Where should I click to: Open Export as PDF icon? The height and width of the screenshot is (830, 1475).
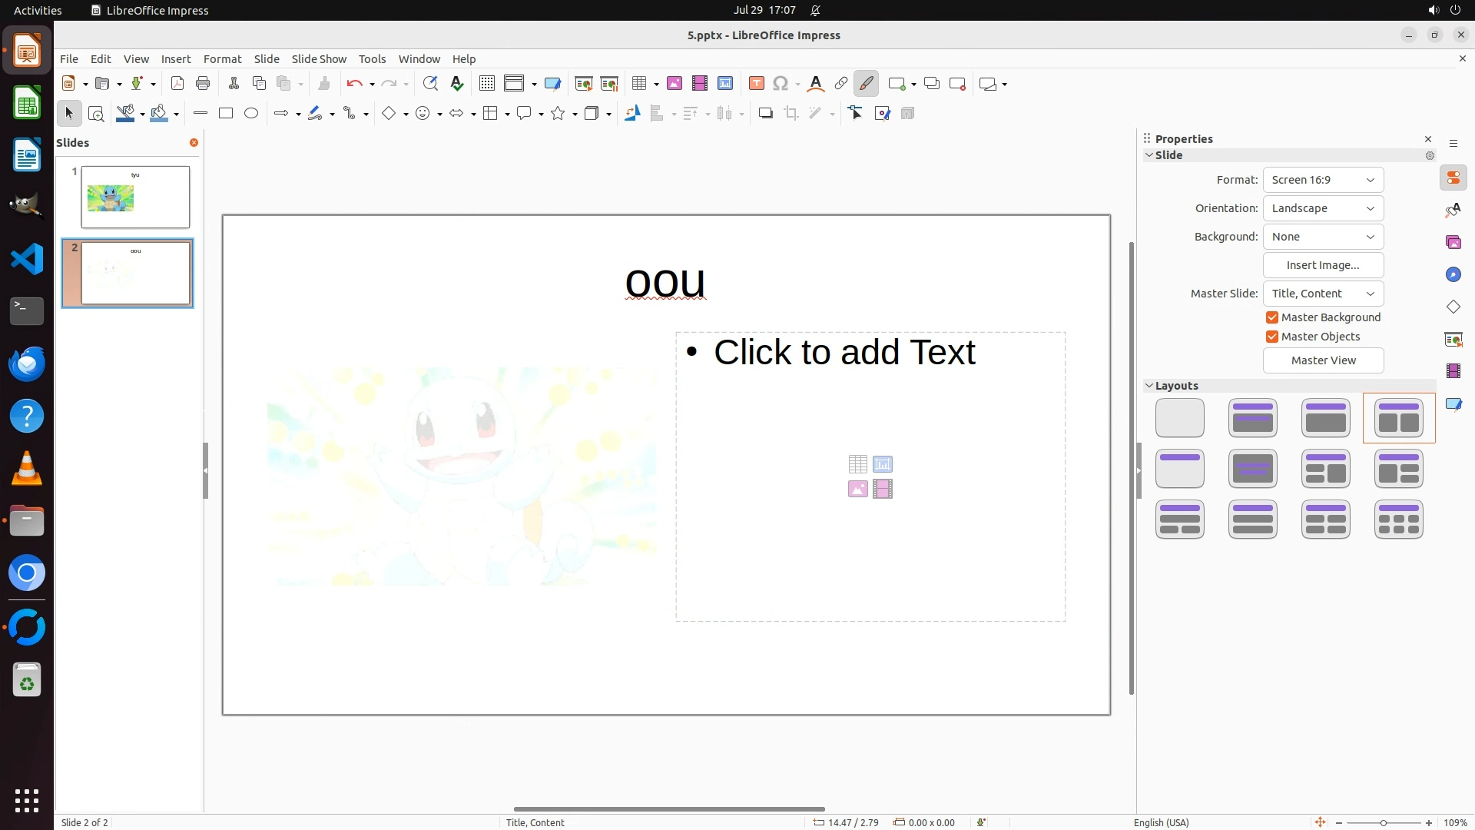pos(177,84)
